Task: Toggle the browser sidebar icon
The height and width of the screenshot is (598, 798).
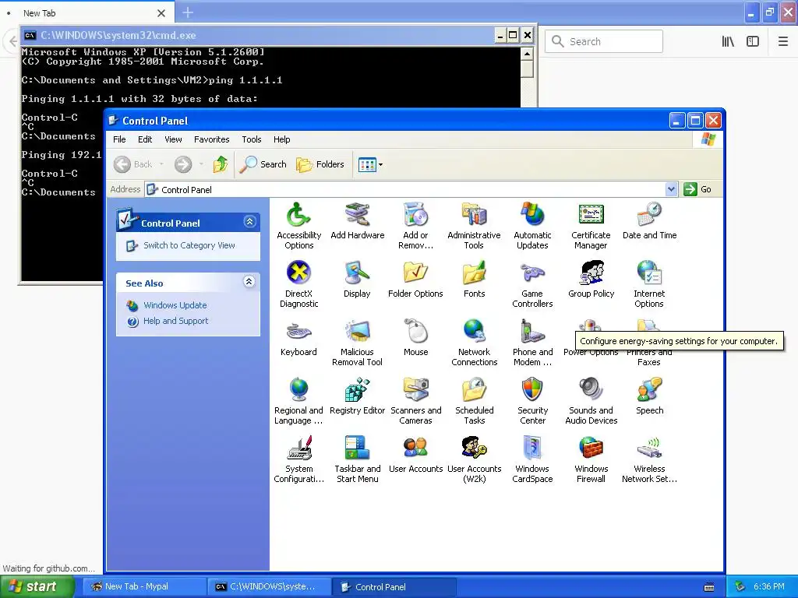Action: (753, 41)
